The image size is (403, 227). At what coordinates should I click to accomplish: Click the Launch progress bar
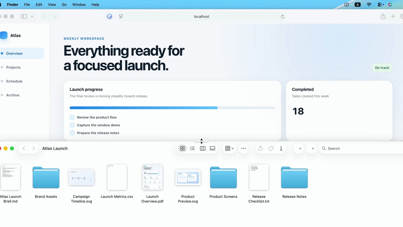click(x=172, y=108)
